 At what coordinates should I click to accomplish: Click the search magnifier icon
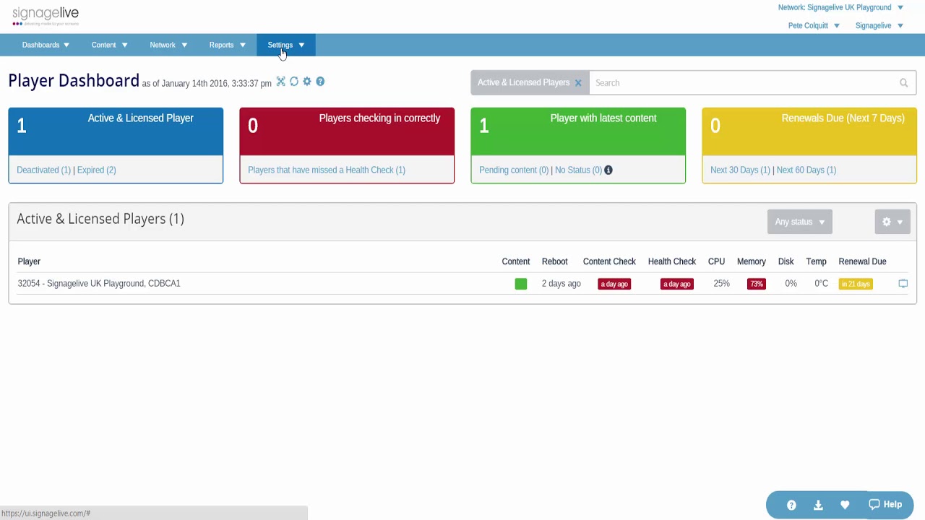tap(903, 83)
